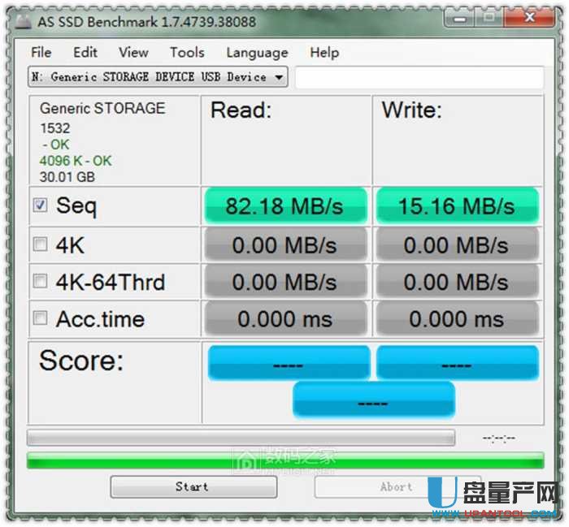The image size is (569, 527).
Task: Open the Tools menu
Action: tap(187, 53)
